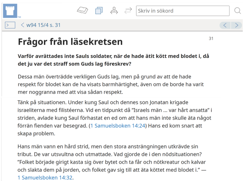
Task: Expand the side navigation panel
Action: [x=10, y=25]
